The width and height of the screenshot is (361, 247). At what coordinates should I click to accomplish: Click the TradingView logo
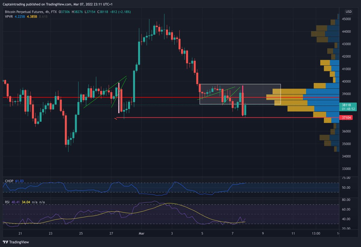point(15,242)
